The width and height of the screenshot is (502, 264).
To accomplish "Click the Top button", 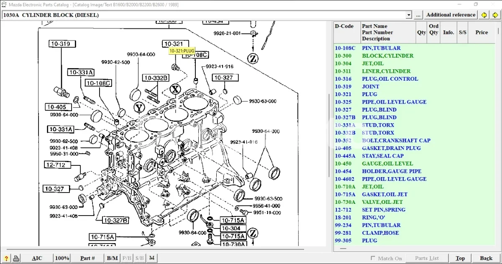I will point(460,258).
